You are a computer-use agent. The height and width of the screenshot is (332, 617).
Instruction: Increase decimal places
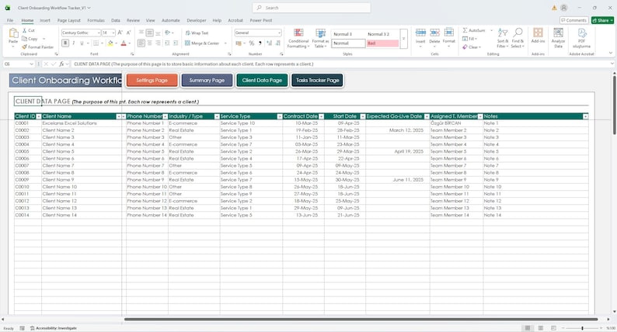pyautogui.click(x=269, y=43)
